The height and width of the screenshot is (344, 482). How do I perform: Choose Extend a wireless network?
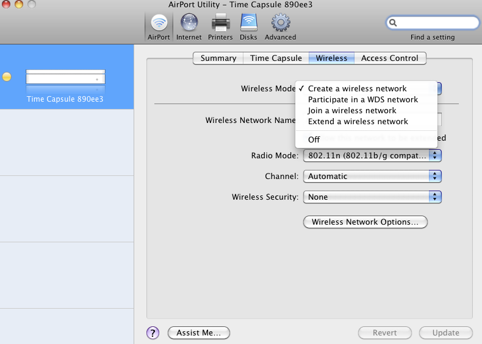(366, 122)
